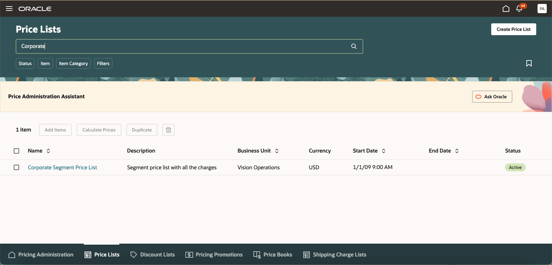
Task: Click the Description column header
Action: 141,151
